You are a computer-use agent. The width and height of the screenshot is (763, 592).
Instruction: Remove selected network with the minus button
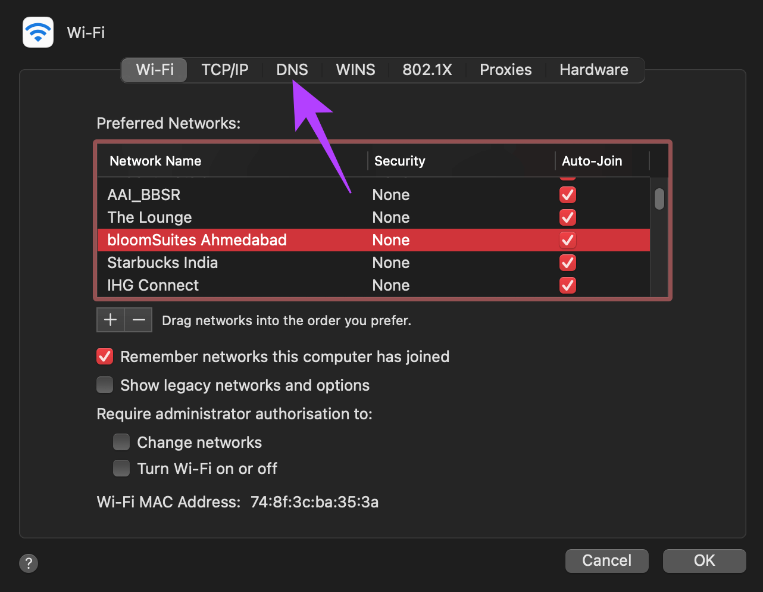(139, 320)
